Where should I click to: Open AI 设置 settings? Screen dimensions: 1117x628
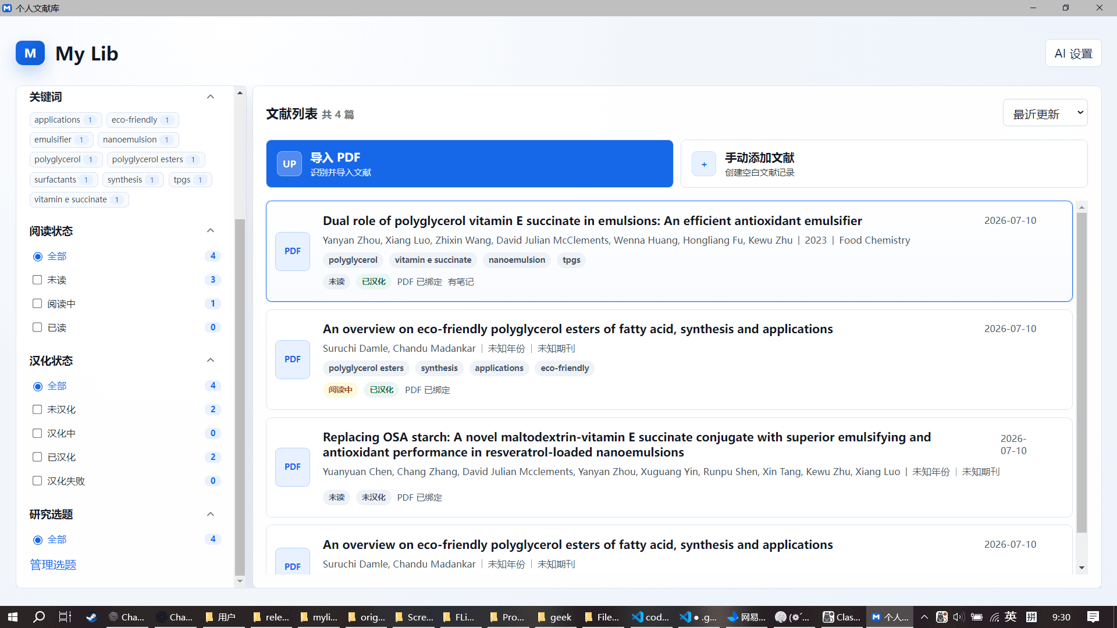coord(1073,53)
